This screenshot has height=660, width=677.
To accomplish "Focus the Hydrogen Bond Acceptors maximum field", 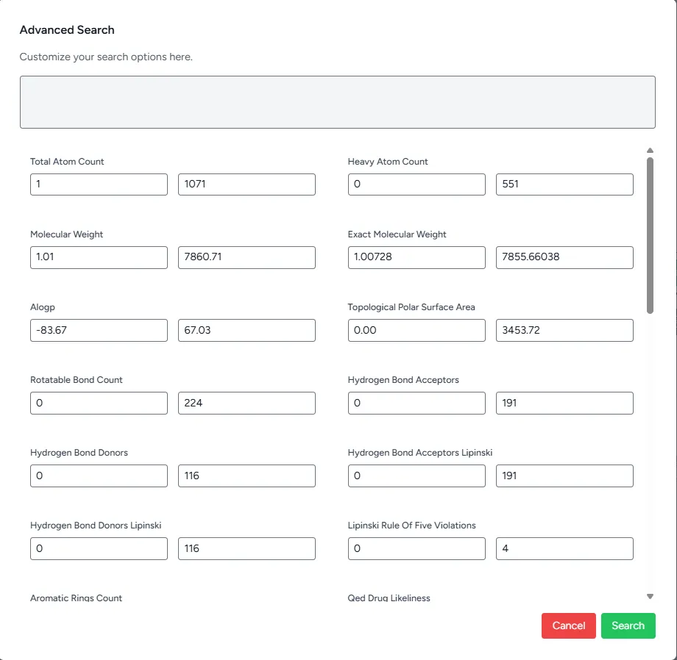I will pos(564,403).
